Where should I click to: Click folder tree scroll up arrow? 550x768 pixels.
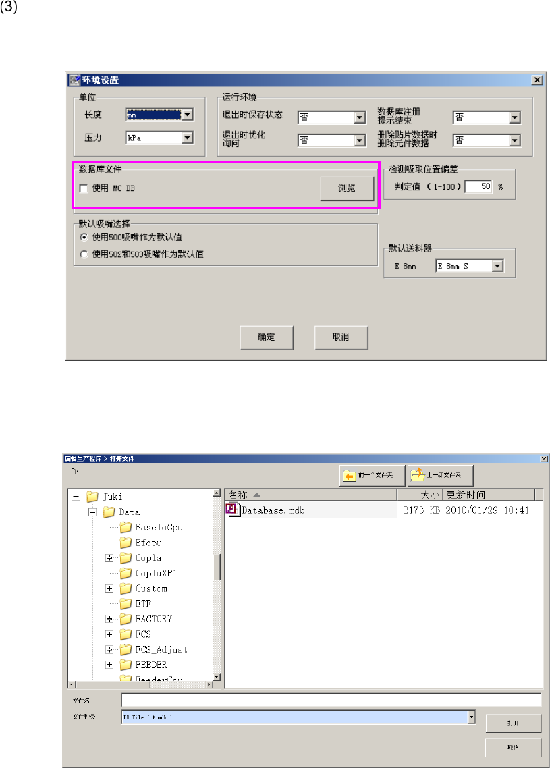coord(217,493)
